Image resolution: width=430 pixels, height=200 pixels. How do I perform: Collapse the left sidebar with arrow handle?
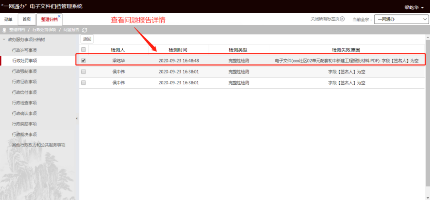pyautogui.click(x=77, y=118)
